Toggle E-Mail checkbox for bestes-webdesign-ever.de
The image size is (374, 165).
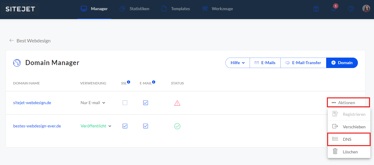click(x=146, y=126)
